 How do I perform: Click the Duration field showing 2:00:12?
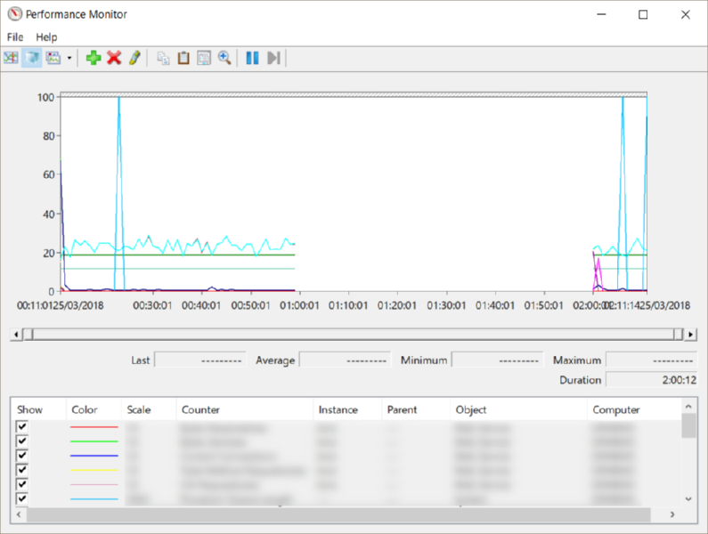[x=652, y=380]
